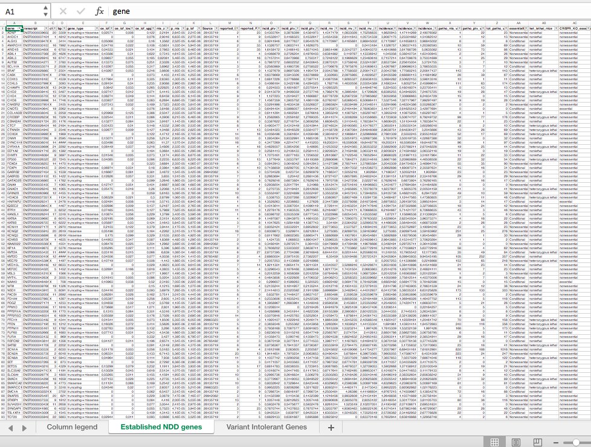This screenshot has width=591, height=447.
Task: Select cell containing gene GNAI1
Action: click(x=15, y=185)
